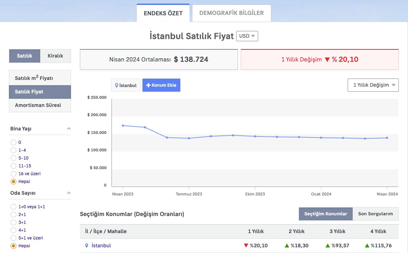Viewport: 408px width, 253px height.
Task: Click the Nisan 2024 chart data point
Action: (x=387, y=138)
